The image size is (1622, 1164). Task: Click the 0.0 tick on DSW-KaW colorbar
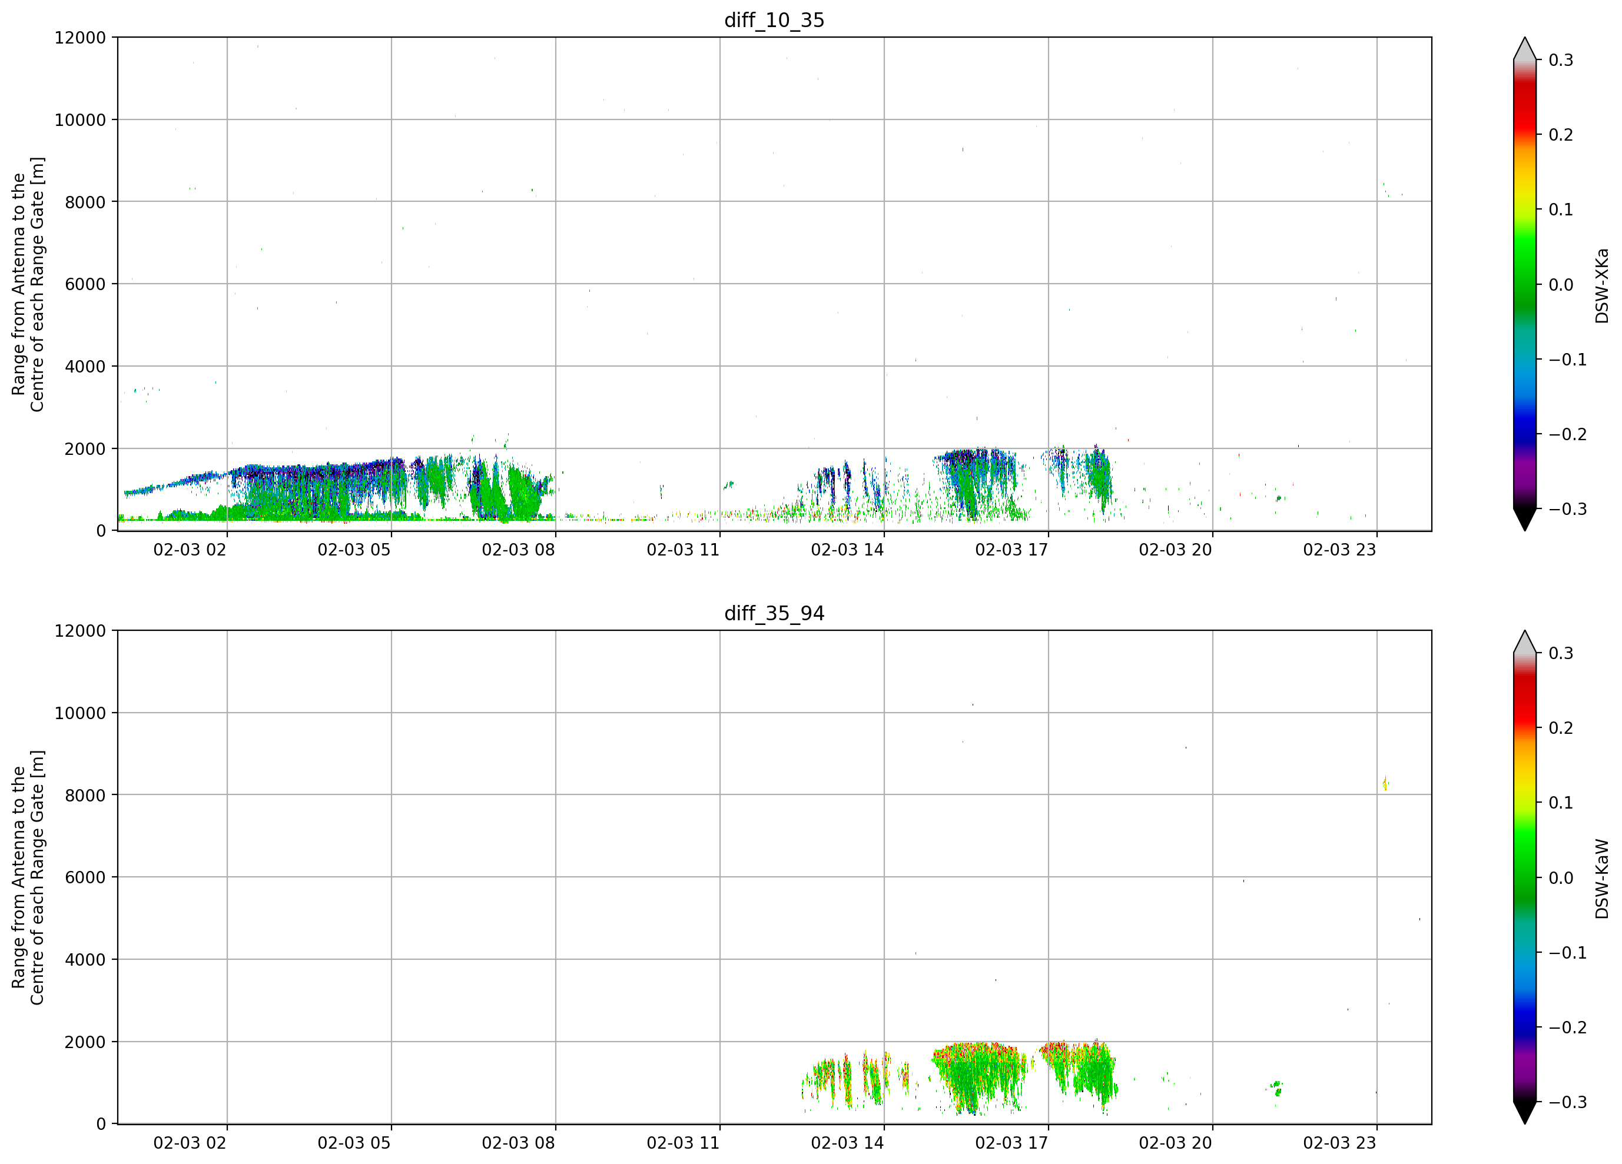pyautogui.click(x=1561, y=879)
